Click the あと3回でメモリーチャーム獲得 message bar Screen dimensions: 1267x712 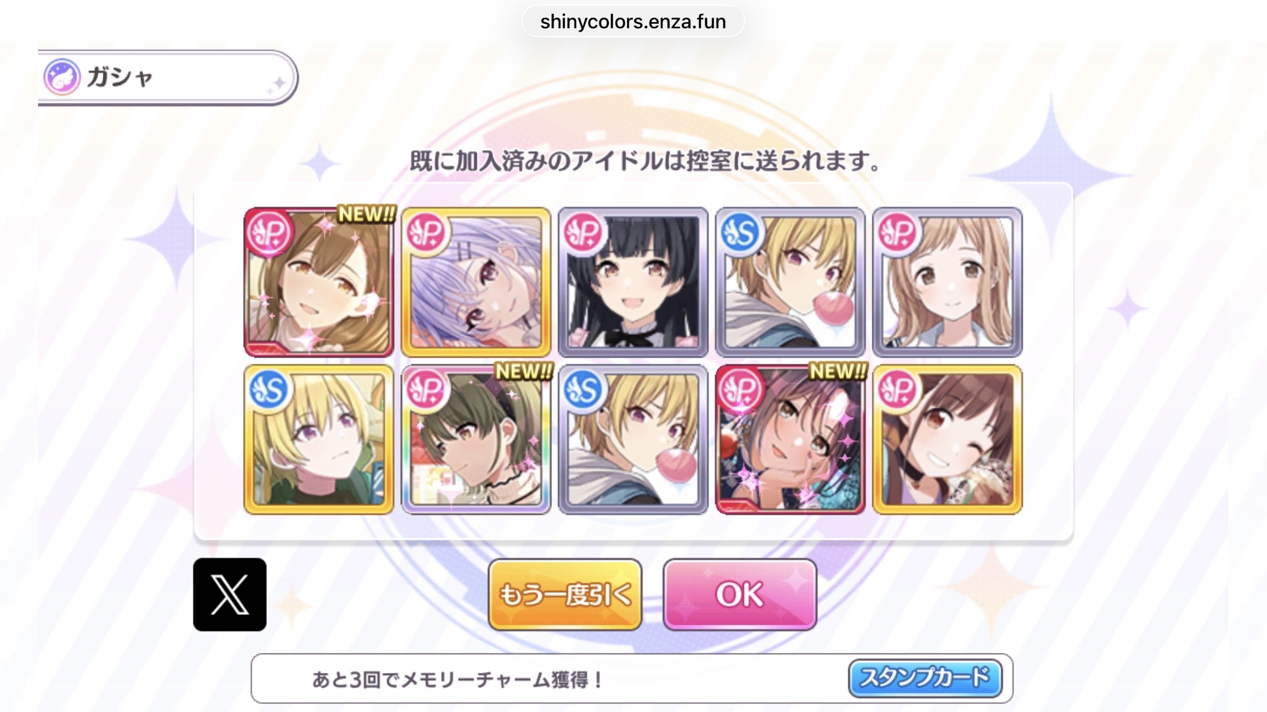[632, 678]
